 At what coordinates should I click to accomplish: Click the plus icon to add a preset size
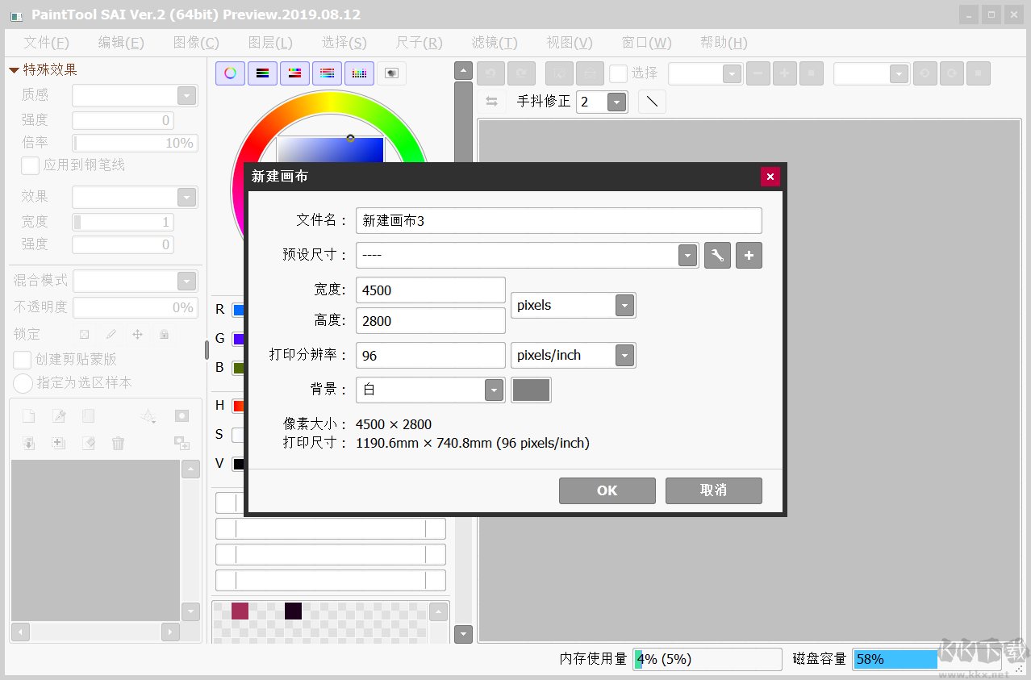pyautogui.click(x=749, y=255)
